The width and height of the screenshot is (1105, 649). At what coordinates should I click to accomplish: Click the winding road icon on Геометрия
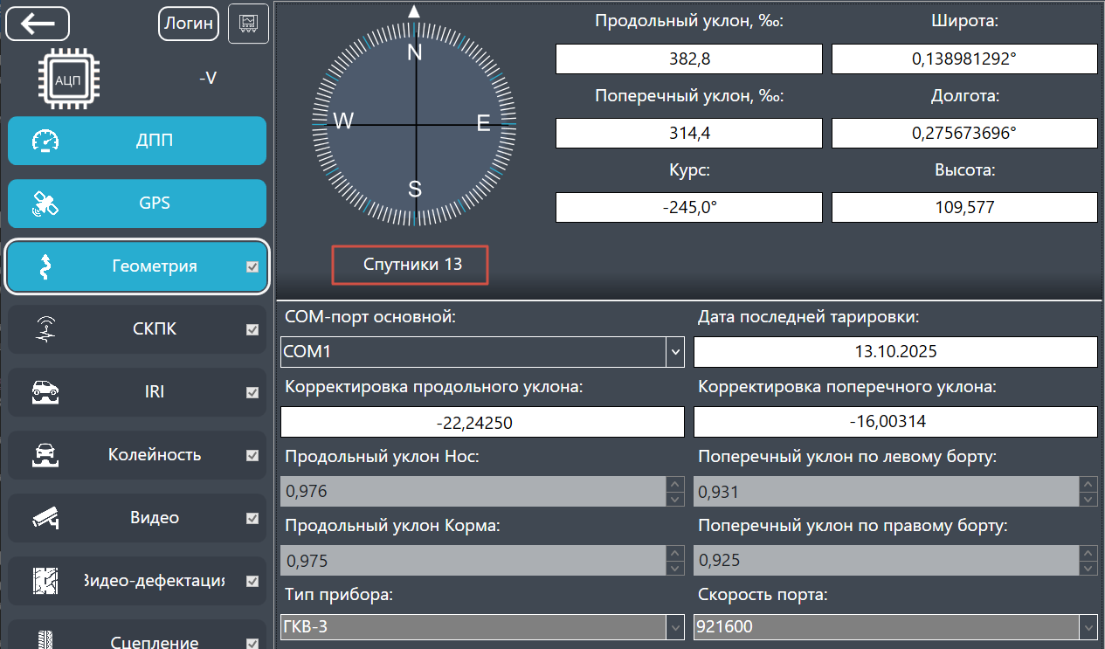pyautogui.click(x=45, y=266)
